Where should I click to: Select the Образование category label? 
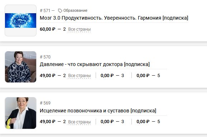click(x=75, y=10)
